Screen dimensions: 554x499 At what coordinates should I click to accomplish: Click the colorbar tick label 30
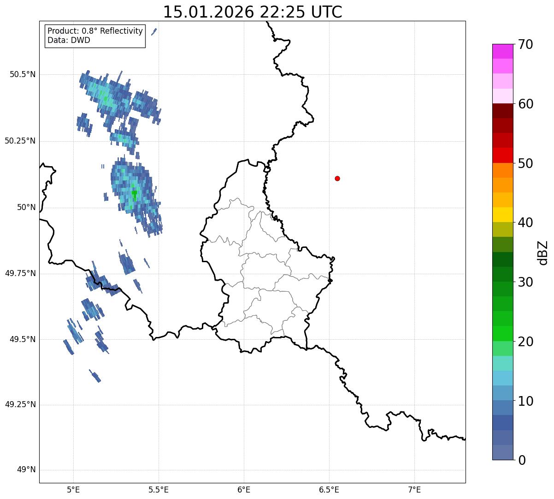526,282
